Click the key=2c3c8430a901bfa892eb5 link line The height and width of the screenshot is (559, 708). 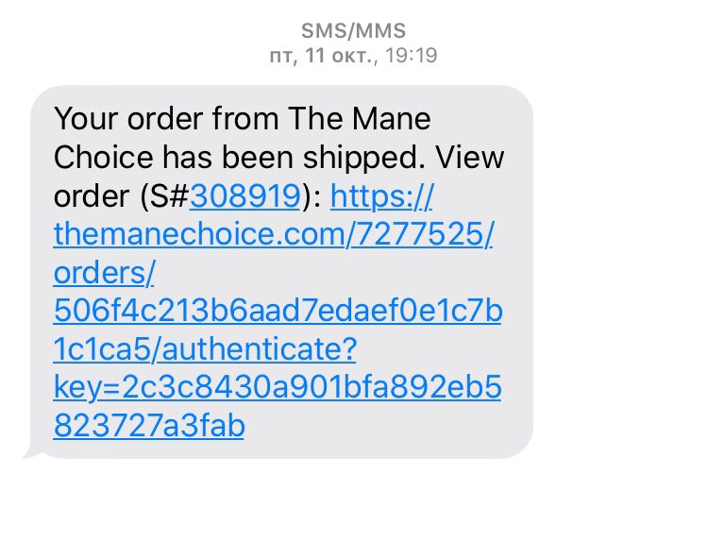(278, 388)
